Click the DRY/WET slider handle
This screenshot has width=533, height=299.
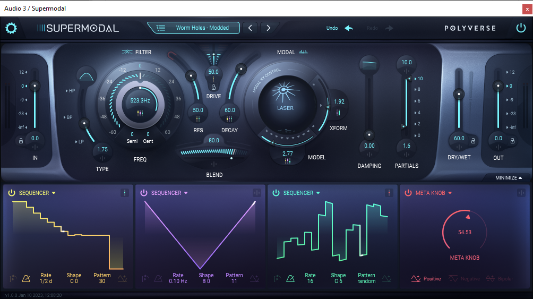(x=459, y=94)
